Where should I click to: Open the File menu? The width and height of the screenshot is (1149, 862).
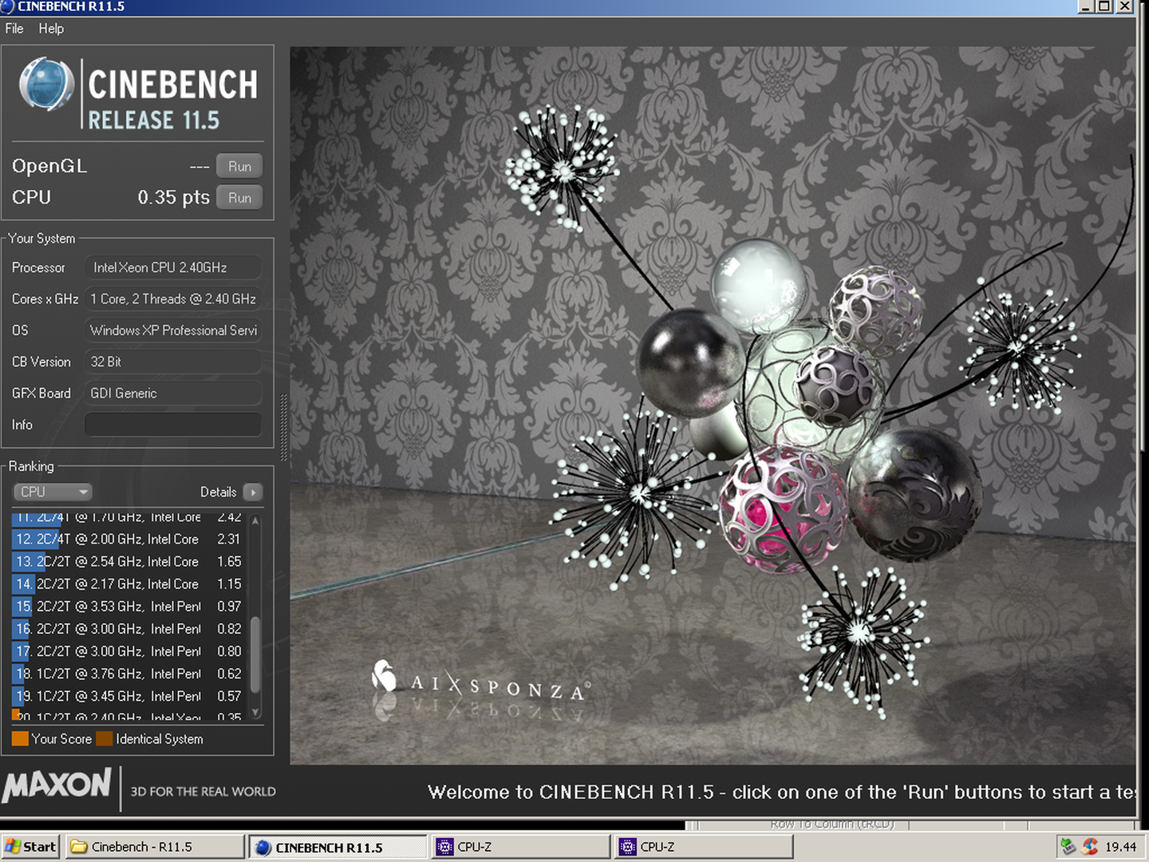[14, 29]
